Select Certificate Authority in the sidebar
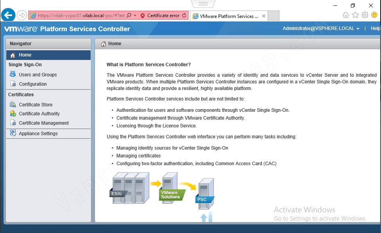Image resolution: width=381 pixels, height=233 pixels. (38, 113)
